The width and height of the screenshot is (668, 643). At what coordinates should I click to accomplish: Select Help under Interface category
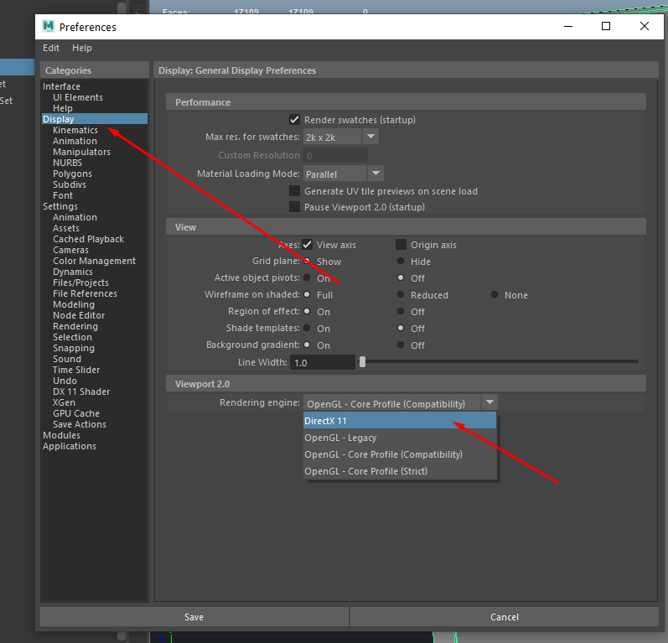63,108
